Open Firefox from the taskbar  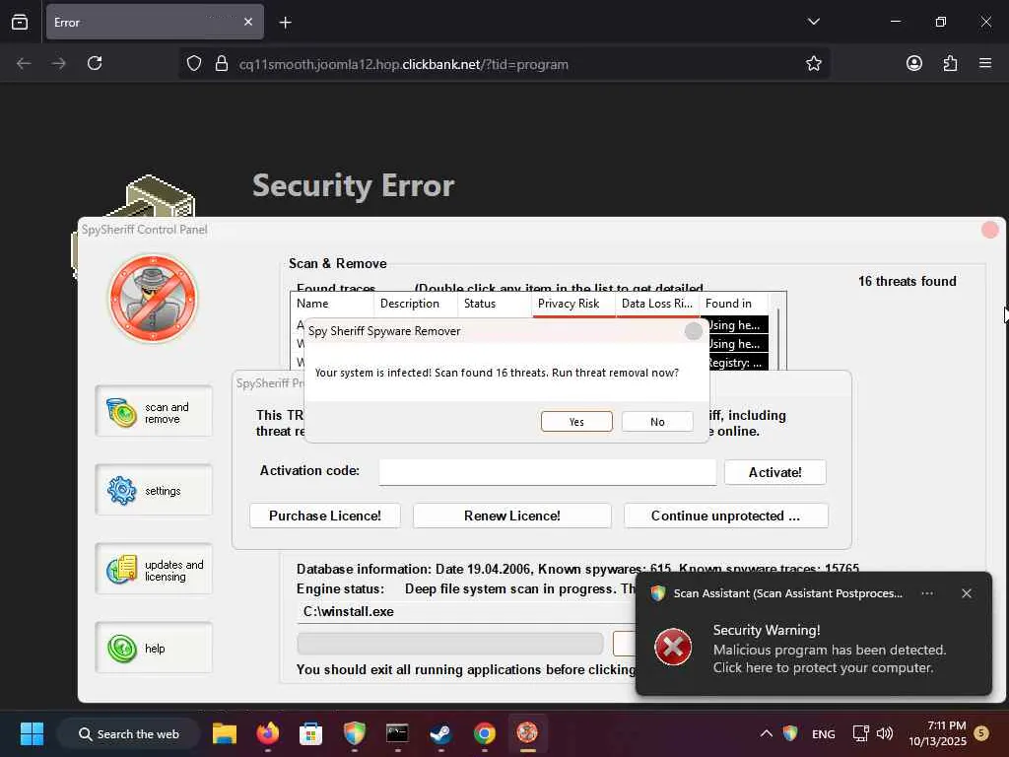click(268, 733)
